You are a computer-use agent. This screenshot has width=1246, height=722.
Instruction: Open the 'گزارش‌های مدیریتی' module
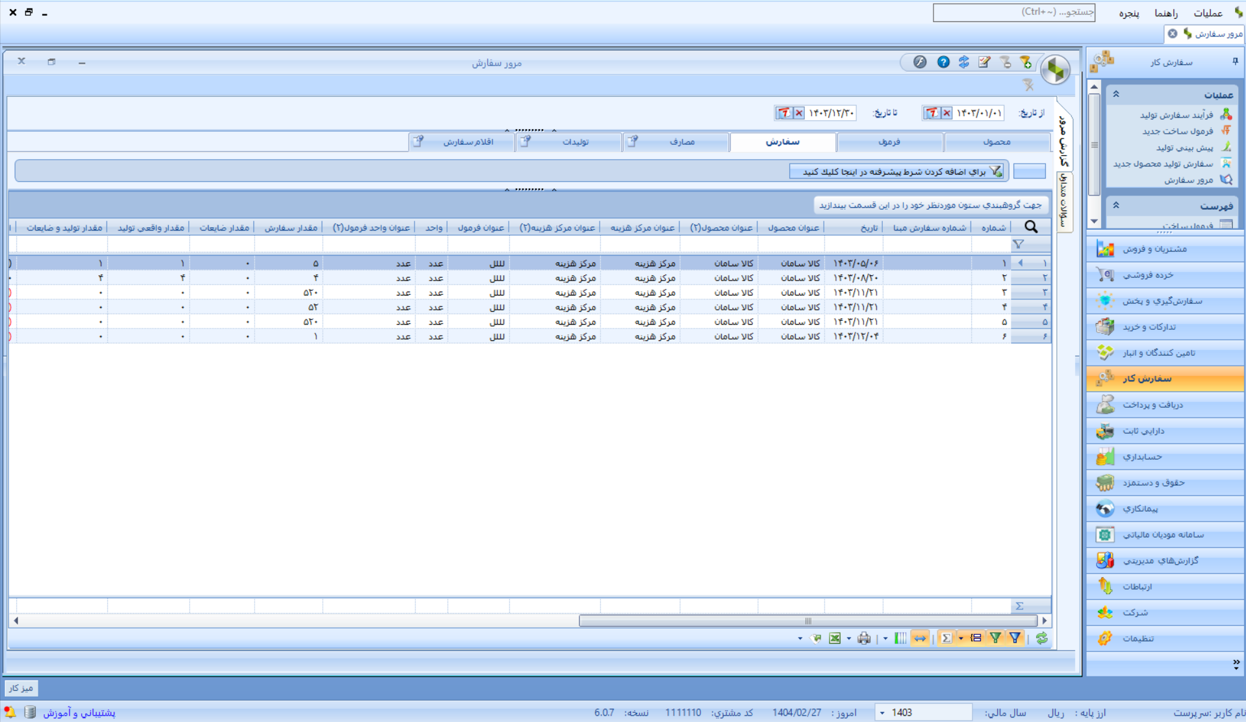(1165, 560)
